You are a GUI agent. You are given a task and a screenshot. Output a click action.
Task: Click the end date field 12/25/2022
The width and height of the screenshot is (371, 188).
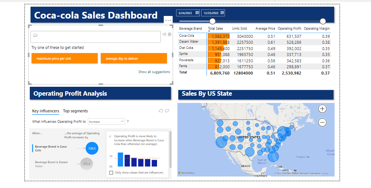click(213, 13)
